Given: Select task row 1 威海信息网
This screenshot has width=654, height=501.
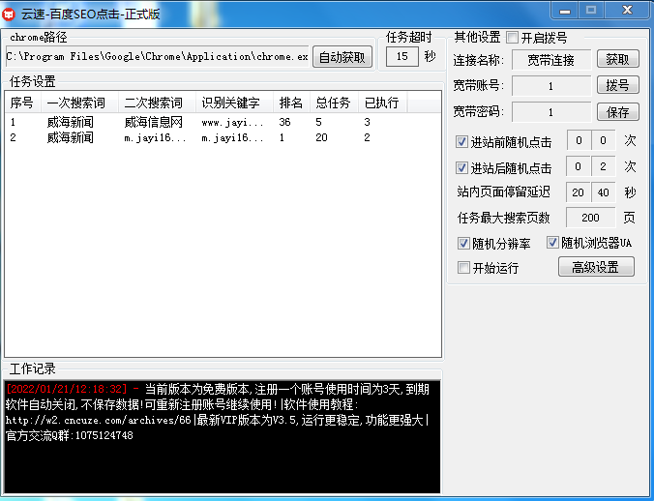Looking at the screenshot, I should pyautogui.click(x=223, y=122).
